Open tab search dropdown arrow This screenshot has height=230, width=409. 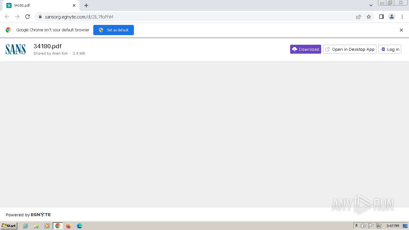coord(371,5)
